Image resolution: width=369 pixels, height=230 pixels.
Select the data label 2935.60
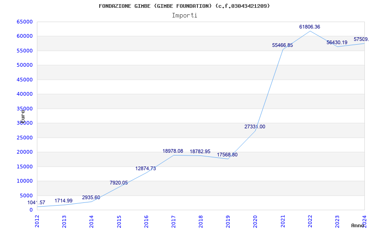[x=91, y=198]
